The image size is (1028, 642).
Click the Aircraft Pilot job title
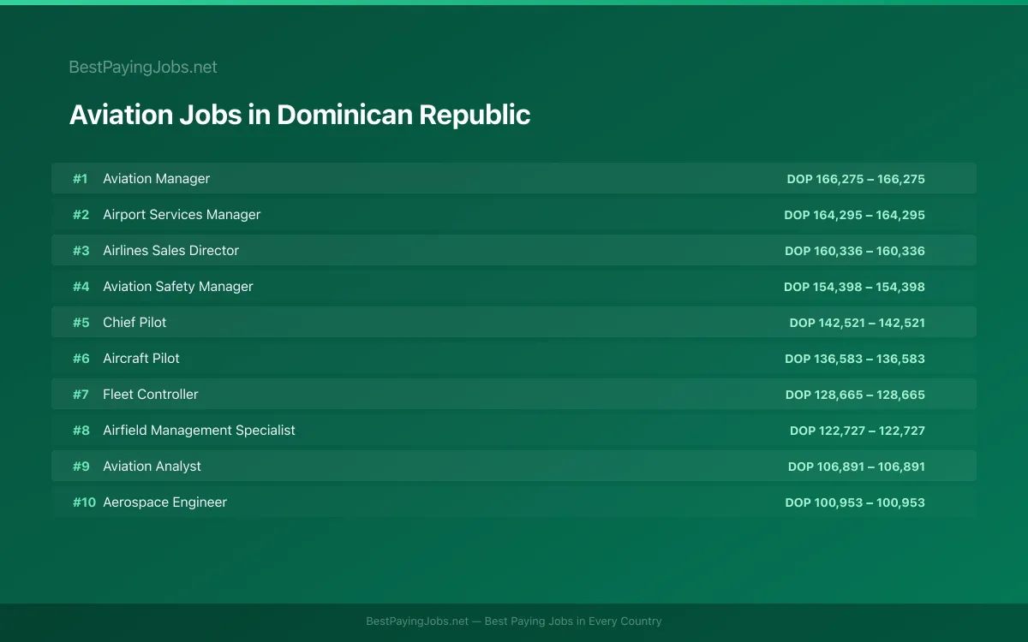pos(141,359)
